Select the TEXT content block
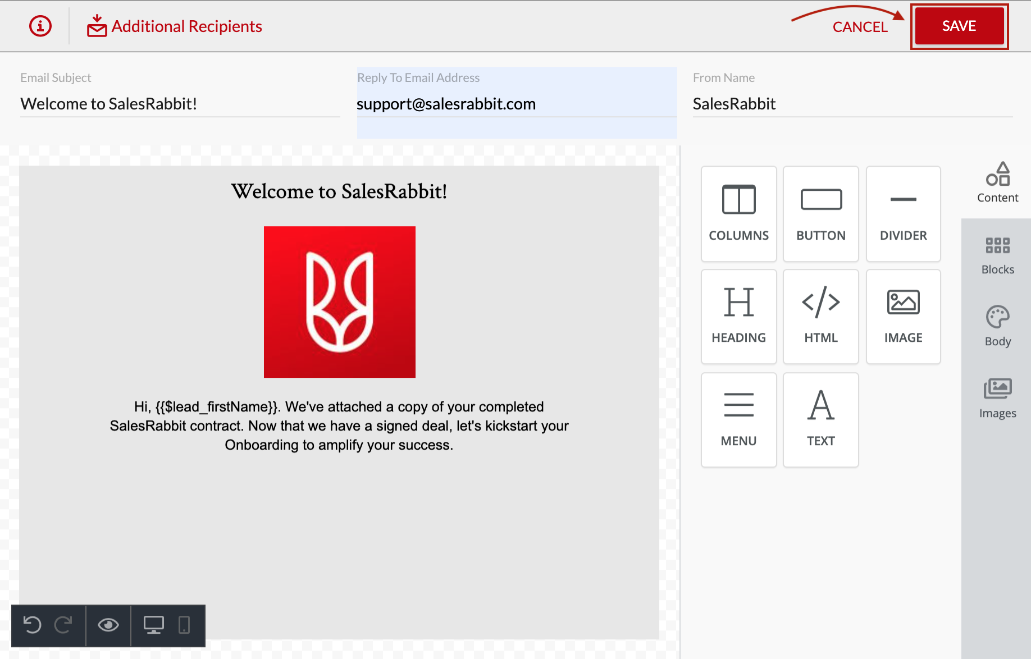 [x=820, y=420]
